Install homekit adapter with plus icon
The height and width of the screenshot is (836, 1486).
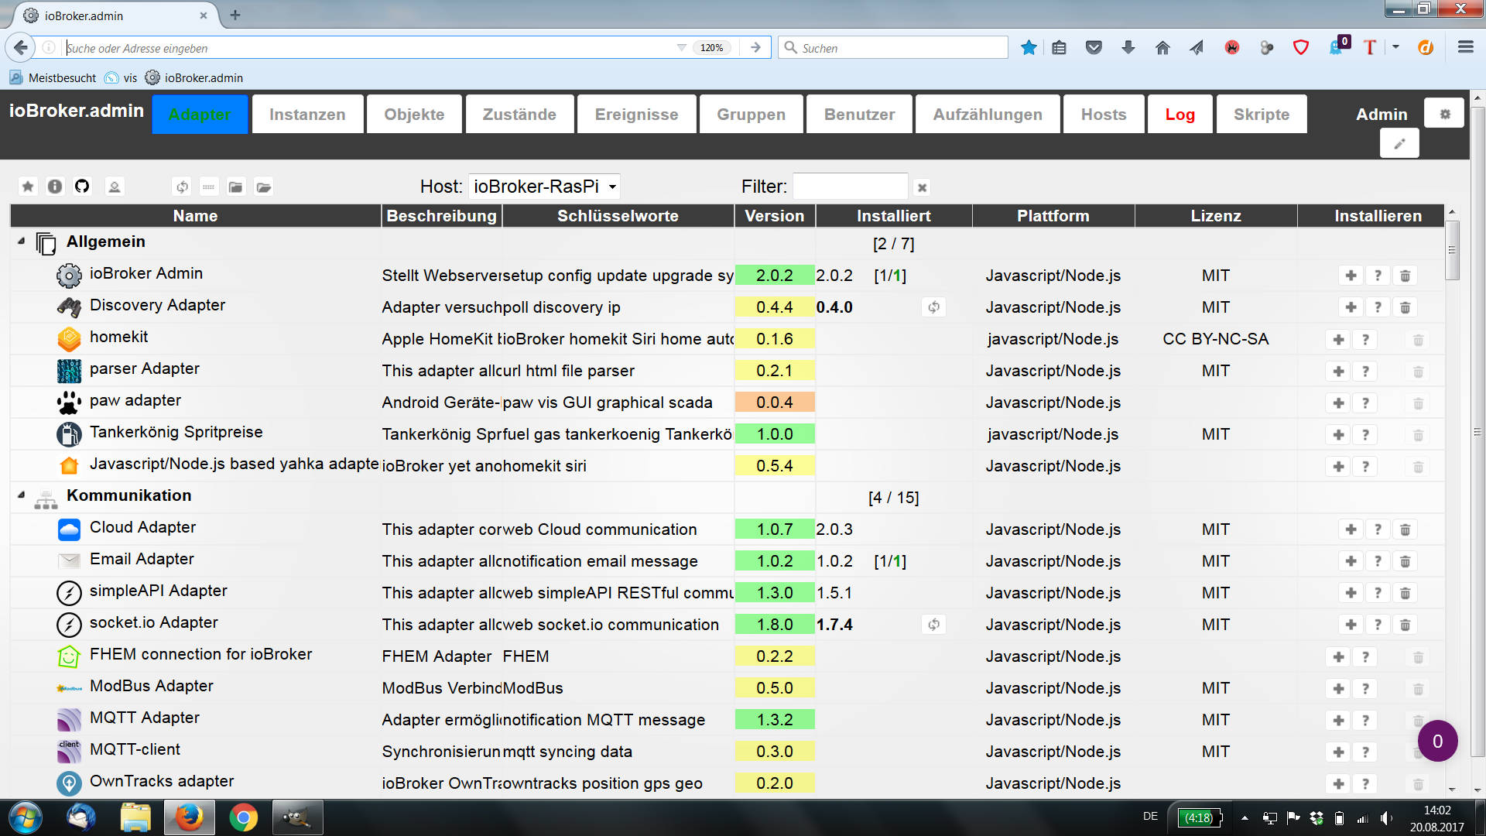[1338, 339]
